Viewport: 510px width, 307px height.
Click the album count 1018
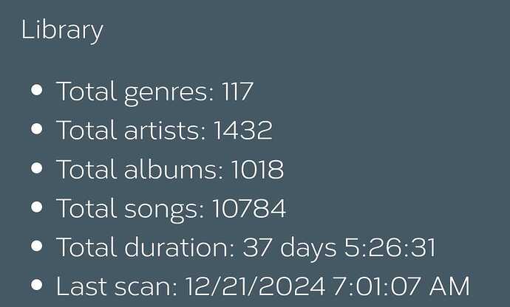tap(257, 169)
